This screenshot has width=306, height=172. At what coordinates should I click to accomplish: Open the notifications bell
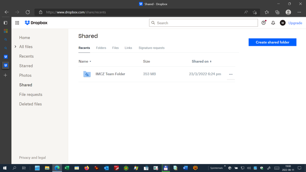pyautogui.click(x=273, y=23)
